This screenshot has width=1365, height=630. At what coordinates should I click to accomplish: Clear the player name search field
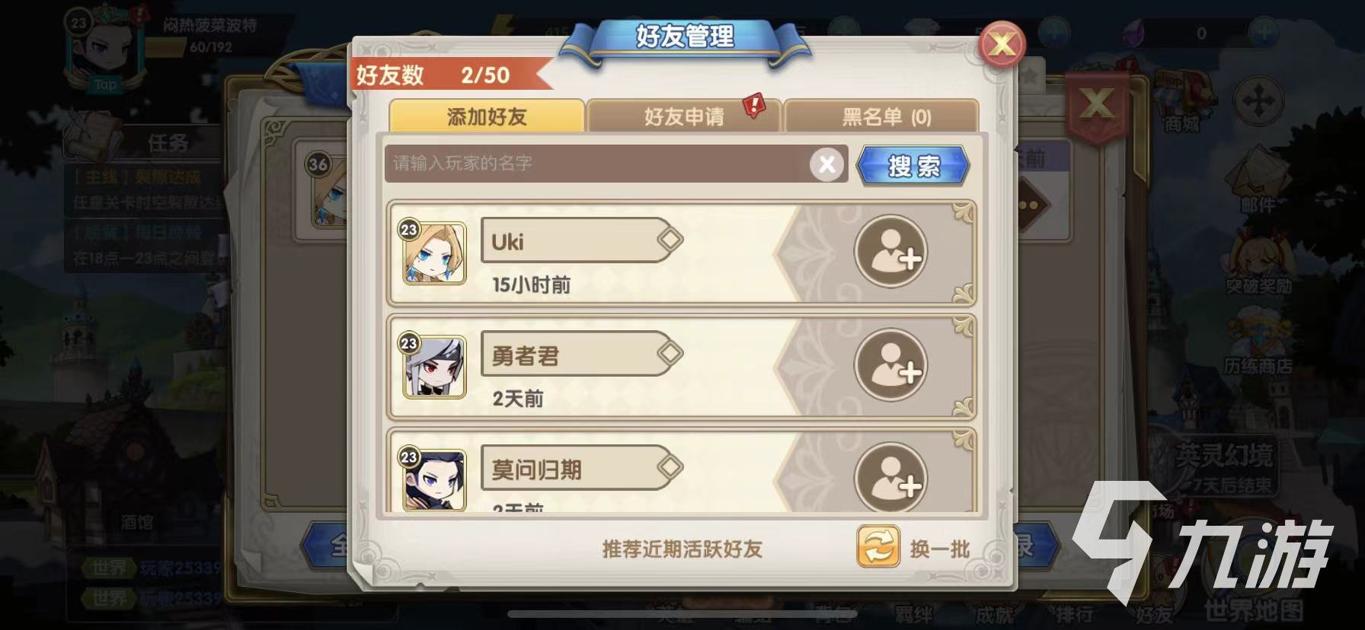coord(827,164)
